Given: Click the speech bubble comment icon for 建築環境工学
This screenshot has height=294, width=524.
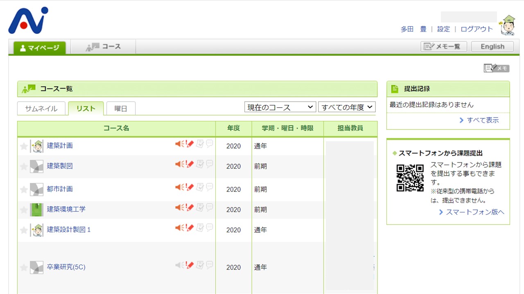Looking at the screenshot, I should click(210, 207).
